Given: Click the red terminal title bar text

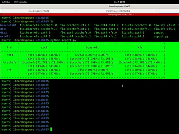Looking at the screenshot, I should tap(121, 14).
